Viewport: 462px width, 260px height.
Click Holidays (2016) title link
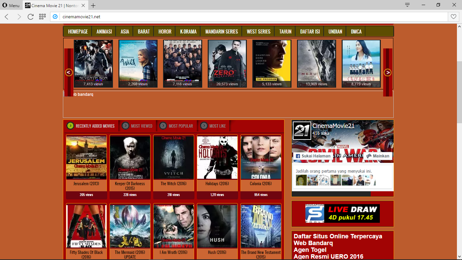(x=217, y=183)
